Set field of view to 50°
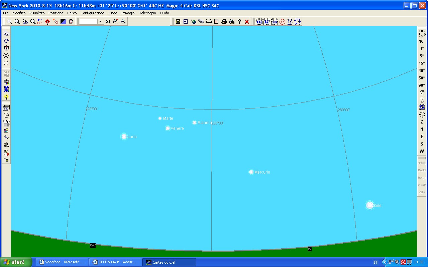428x267 pixels. (x=422, y=78)
